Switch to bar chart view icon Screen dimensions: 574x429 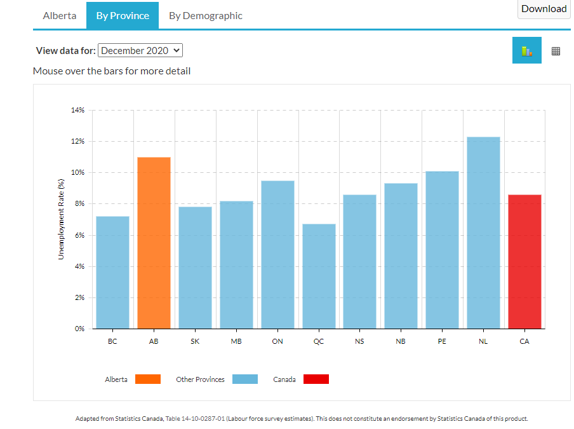526,51
